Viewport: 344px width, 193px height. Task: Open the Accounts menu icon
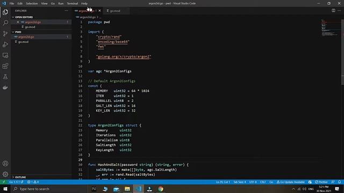[5, 164]
